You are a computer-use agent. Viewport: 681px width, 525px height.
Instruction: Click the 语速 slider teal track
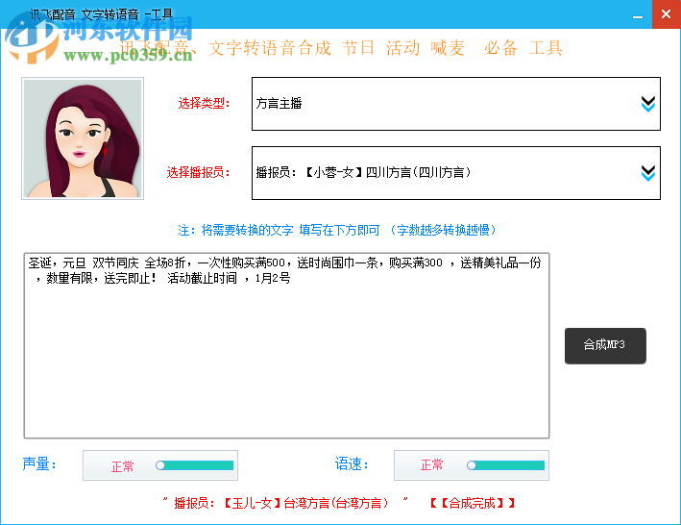point(510,465)
